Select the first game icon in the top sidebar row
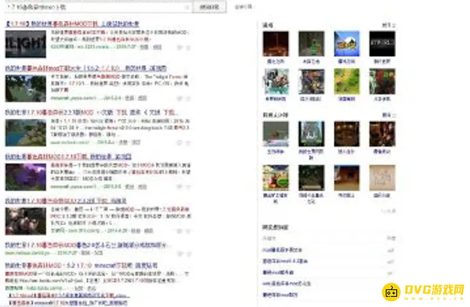Screen dimensions: 470x307 [276, 44]
